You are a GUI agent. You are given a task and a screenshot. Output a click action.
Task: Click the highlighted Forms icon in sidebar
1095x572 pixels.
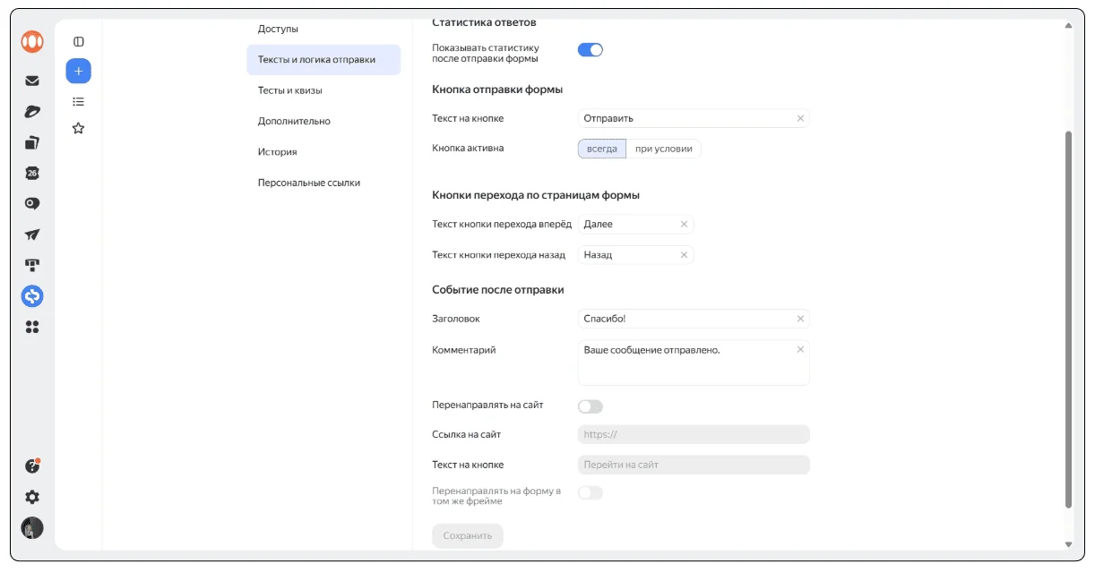click(32, 296)
